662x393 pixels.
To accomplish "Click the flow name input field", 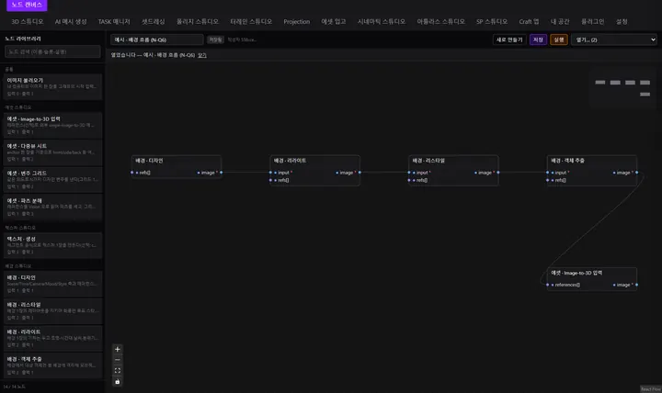I will [x=156, y=39].
